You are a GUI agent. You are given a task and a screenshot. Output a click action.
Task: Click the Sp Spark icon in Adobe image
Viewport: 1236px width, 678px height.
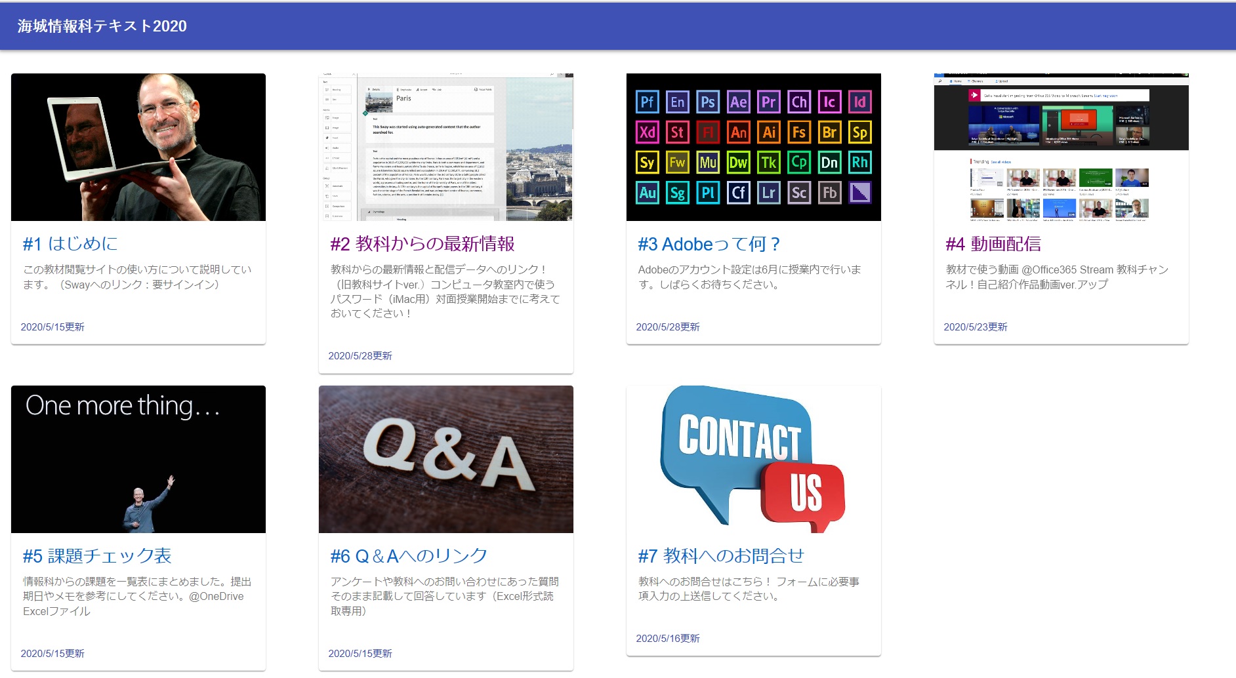[860, 132]
